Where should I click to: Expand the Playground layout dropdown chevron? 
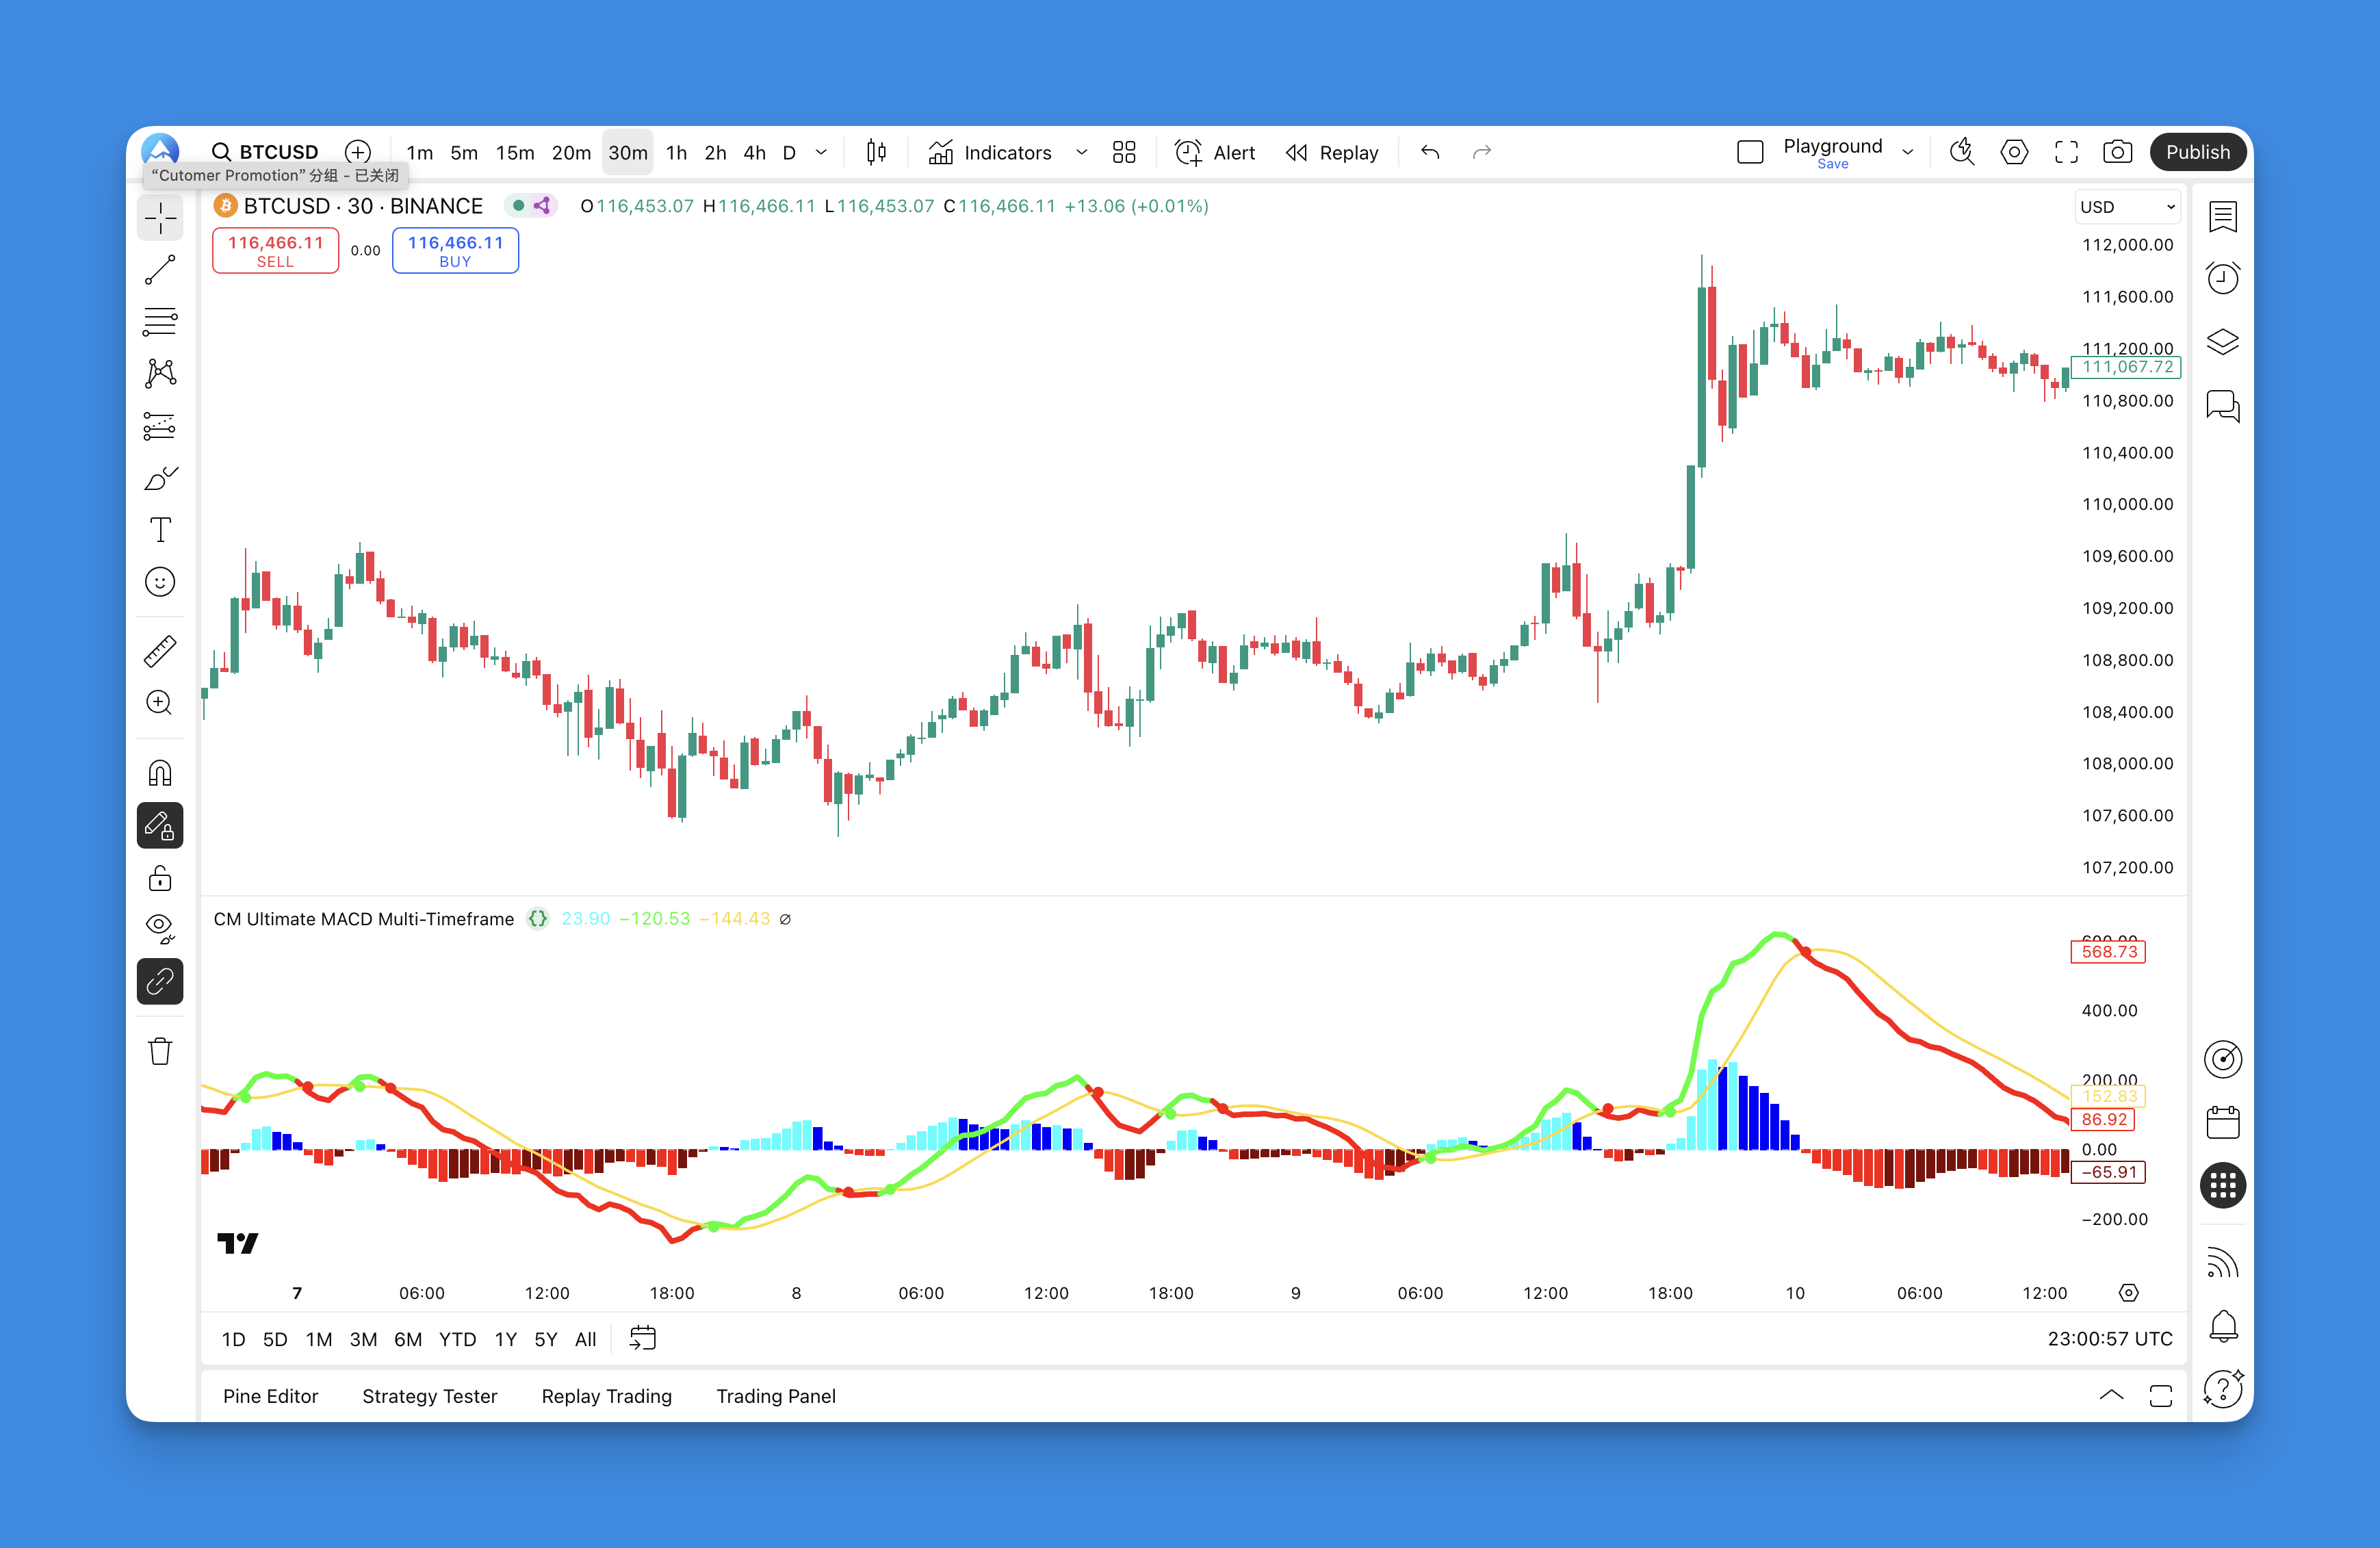click(x=1908, y=153)
